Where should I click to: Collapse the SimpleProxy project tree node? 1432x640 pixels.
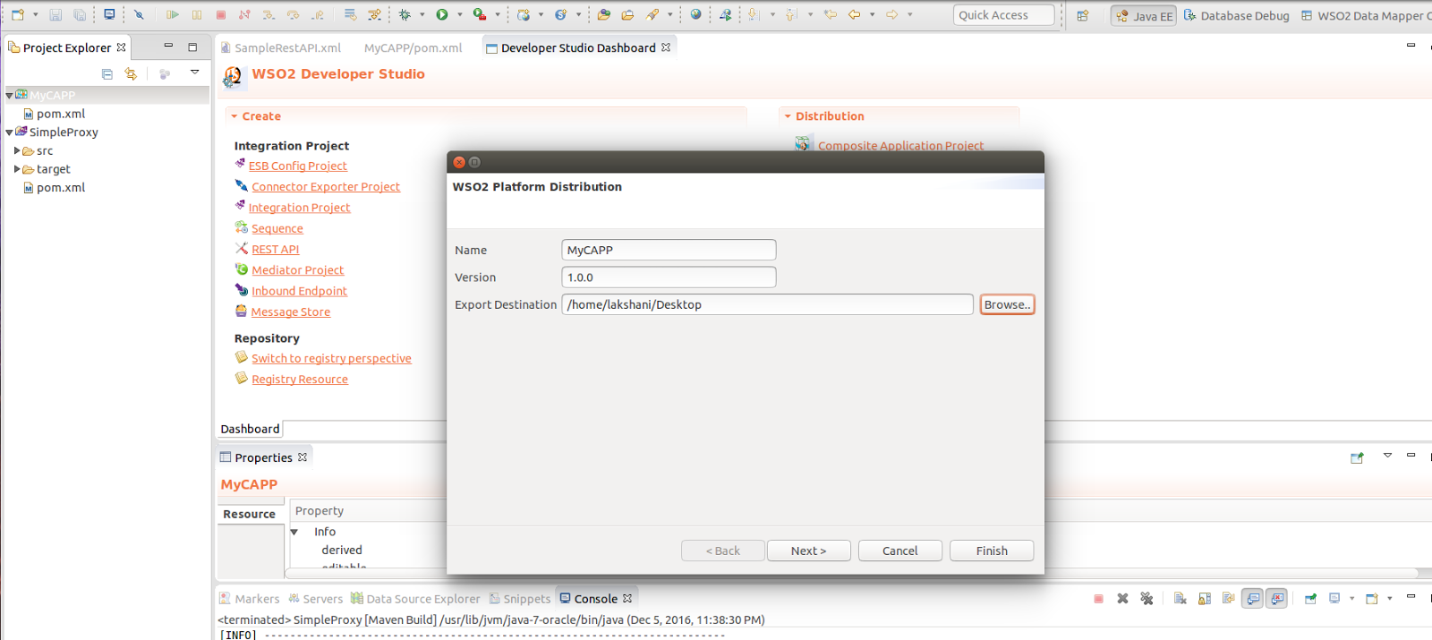click(10, 132)
